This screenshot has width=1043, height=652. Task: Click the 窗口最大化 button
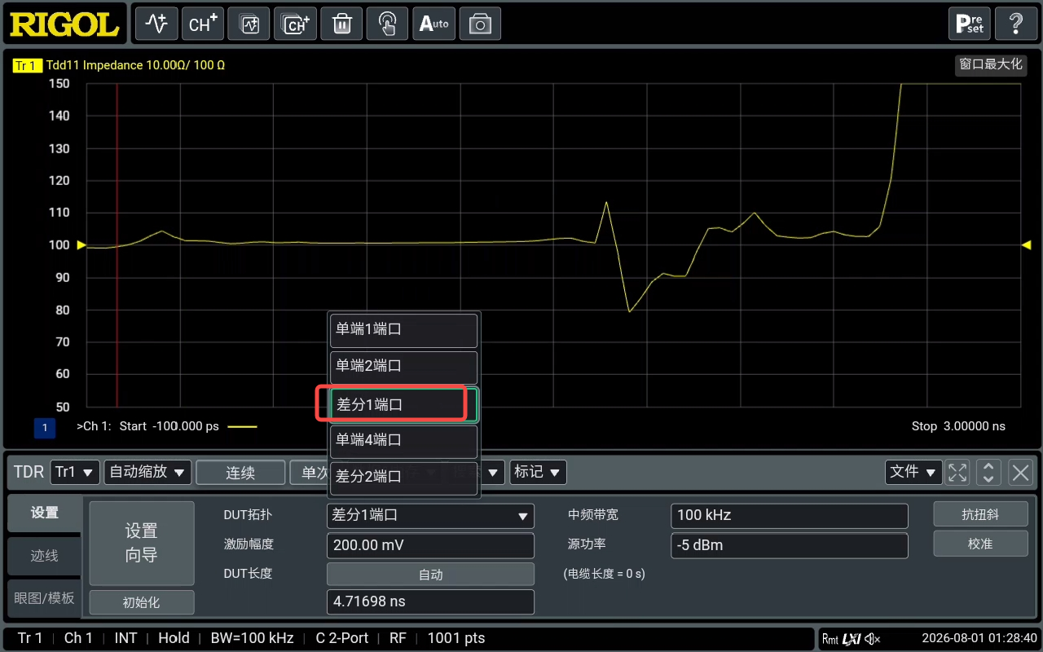991,64
